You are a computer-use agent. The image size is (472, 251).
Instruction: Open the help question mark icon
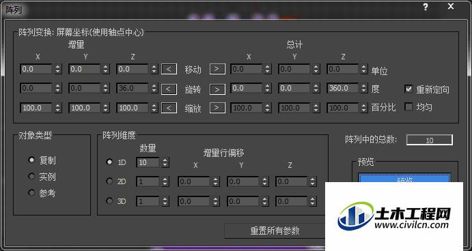(426, 7)
